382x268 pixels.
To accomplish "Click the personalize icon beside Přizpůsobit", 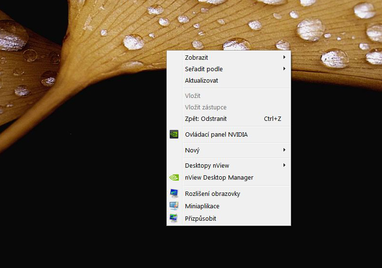I will tap(174, 218).
